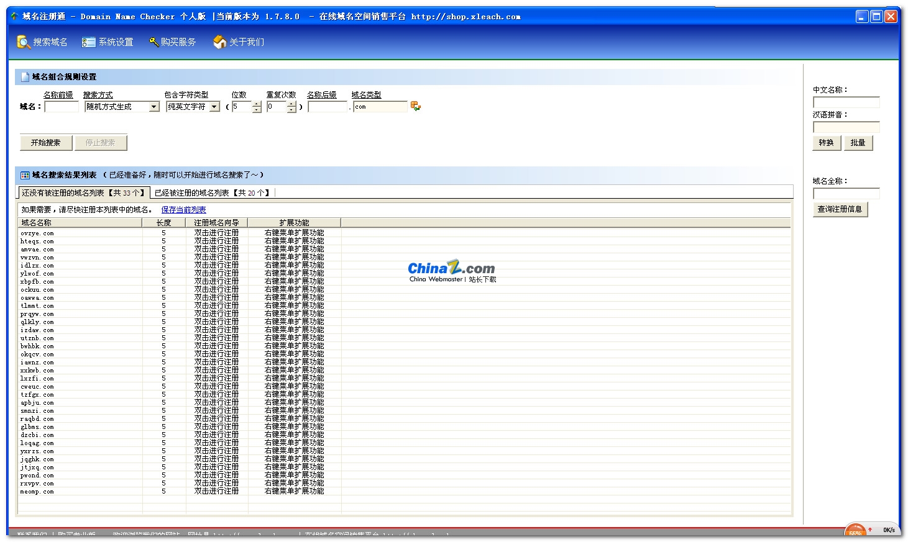Expand the 包含字符类型 dropdown (纯英文字符)

coord(214,107)
